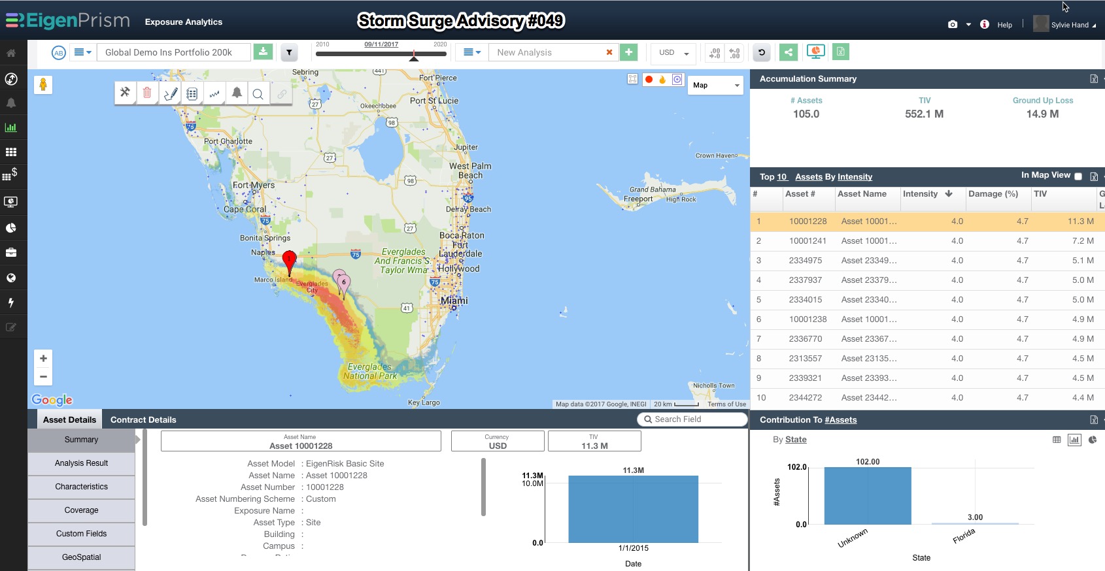Viewport: 1105px width, 571px height.
Task: Select the draw pencil map tool
Action: tap(170, 93)
